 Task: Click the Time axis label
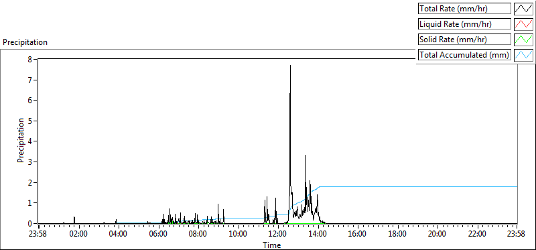coord(272,245)
